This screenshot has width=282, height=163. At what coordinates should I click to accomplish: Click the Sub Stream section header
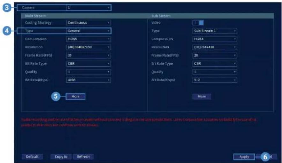tap(161, 16)
